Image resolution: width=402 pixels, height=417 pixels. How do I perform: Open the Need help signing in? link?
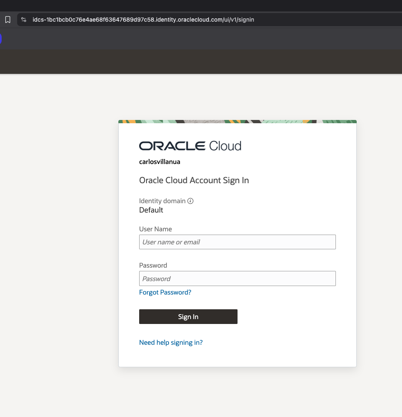[x=171, y=342]
